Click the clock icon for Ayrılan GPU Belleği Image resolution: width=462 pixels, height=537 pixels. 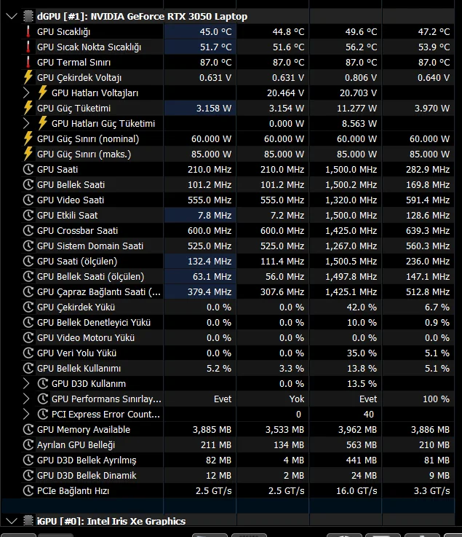click(x=28, y=445)
